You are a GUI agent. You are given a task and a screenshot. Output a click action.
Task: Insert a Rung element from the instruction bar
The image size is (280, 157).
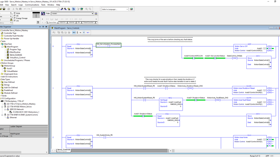[x=47, y=19]
